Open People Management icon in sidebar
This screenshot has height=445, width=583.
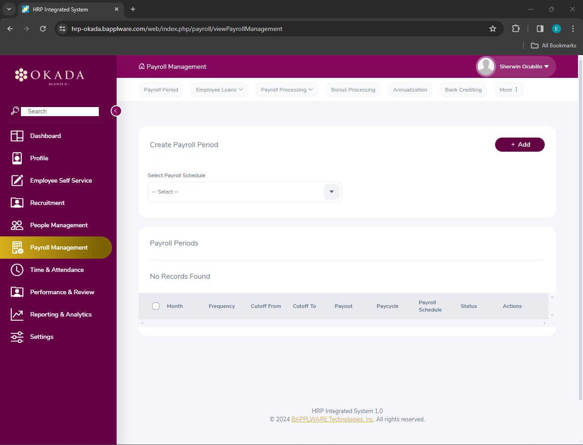pyautogui.click(x=17, y=225)
